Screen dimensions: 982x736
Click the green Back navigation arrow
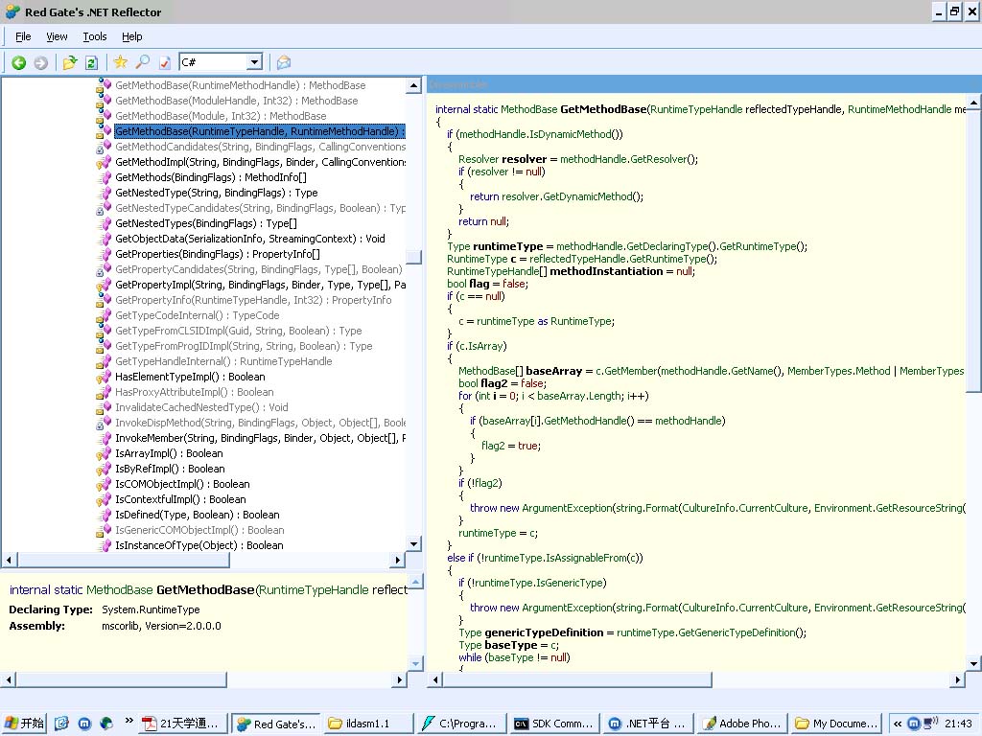[x=19, y=62]
